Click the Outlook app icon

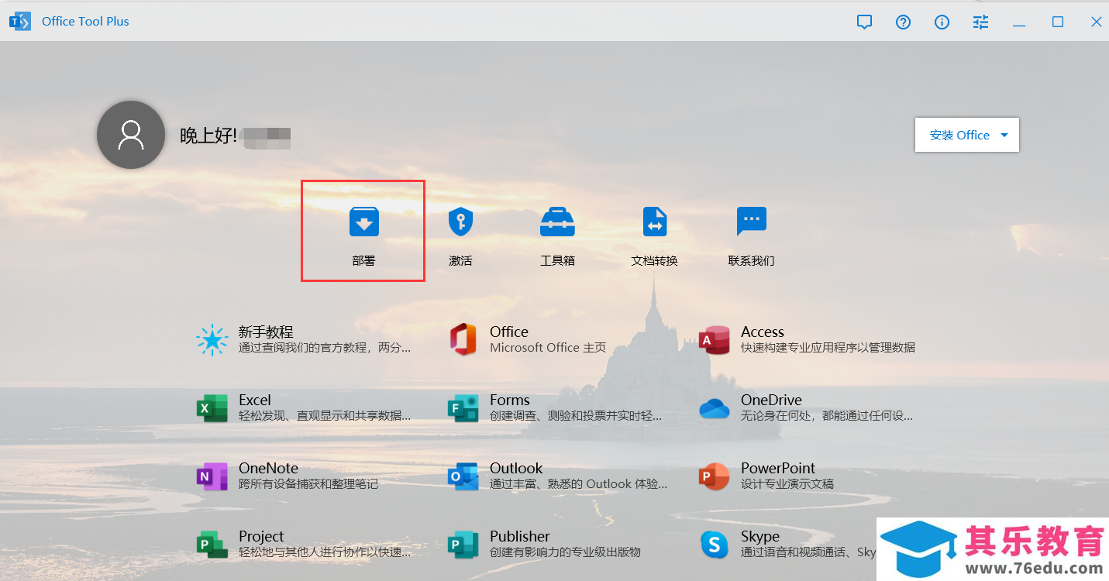click(463, 476)
